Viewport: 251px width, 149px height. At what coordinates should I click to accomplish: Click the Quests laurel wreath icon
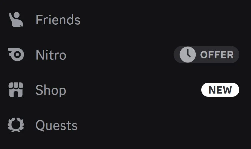point(16,125)
